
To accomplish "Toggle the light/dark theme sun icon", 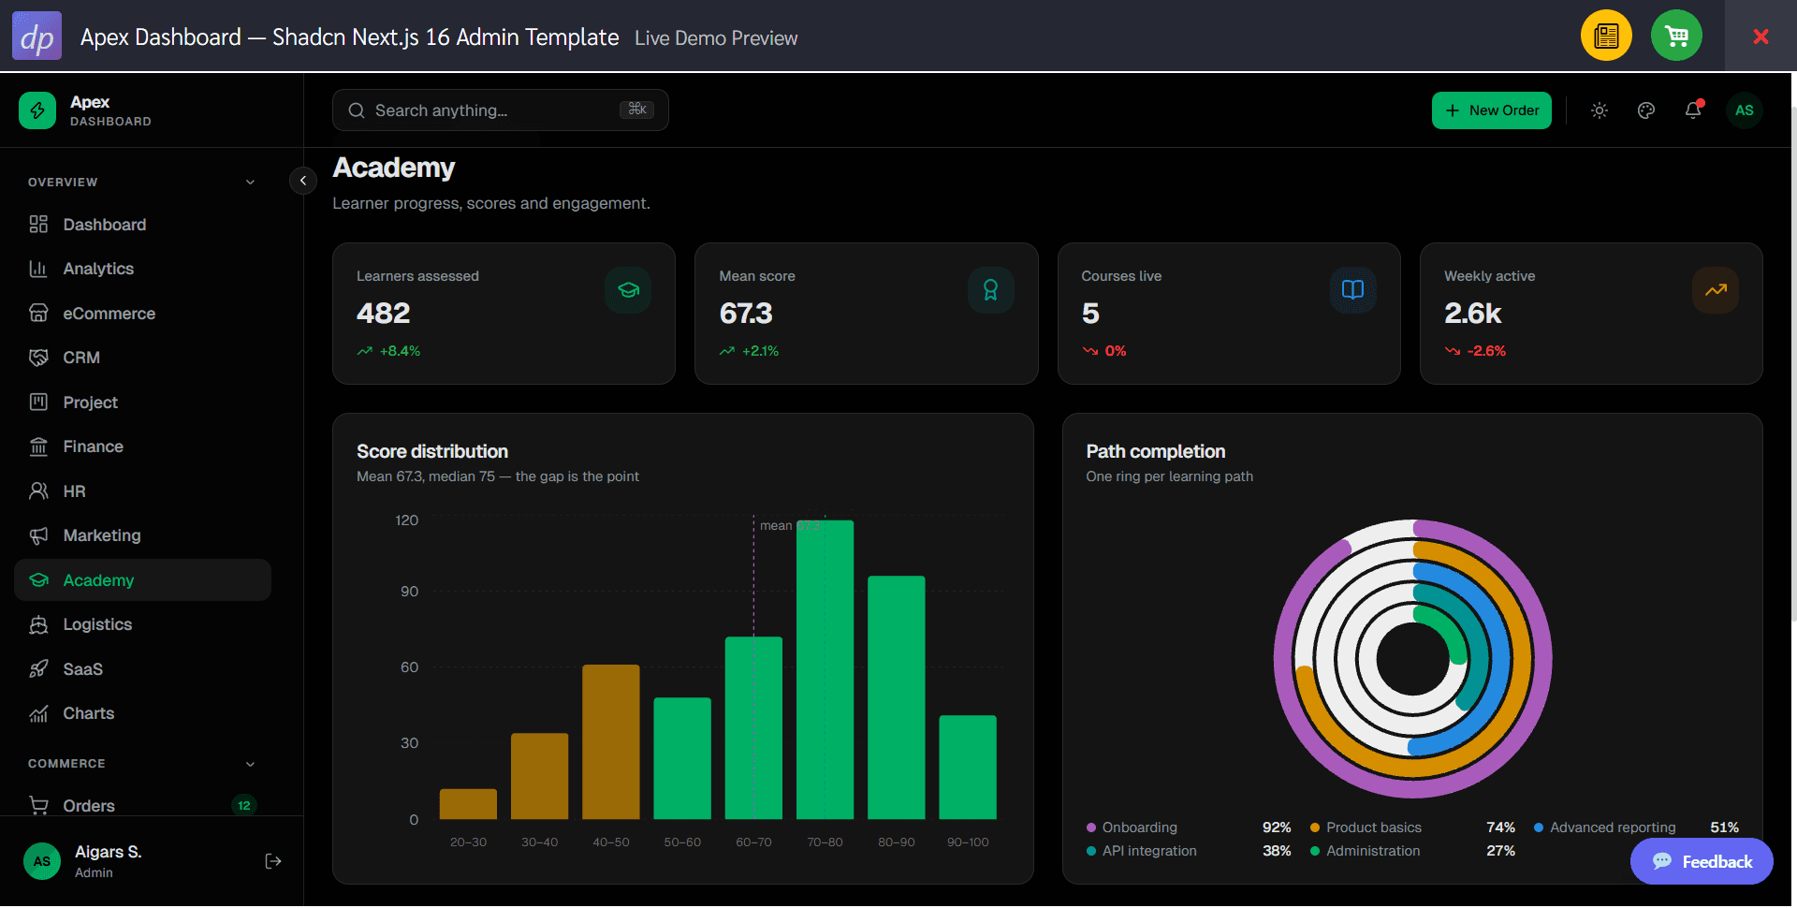I will pos(1600,110).
